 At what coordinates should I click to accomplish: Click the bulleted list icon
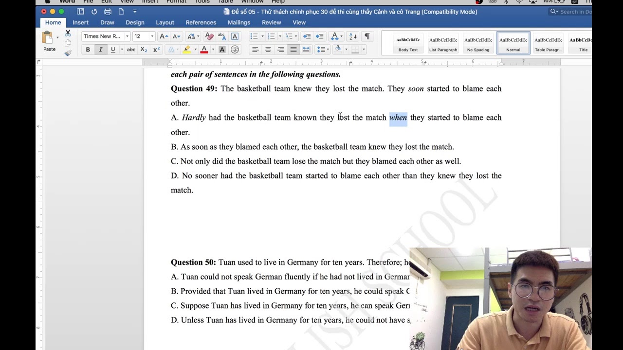point(254,36)
